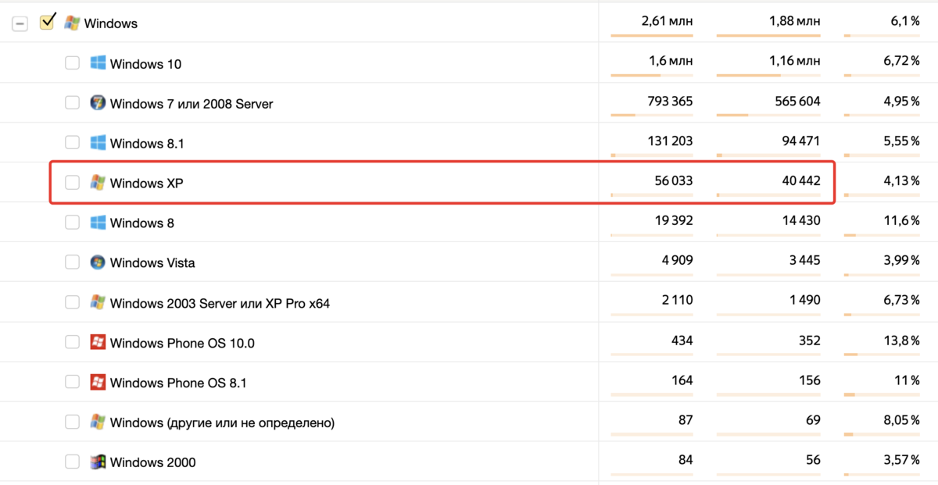Click the Windows Phone OS 8.1 icon
Image resolution: width=938 pixels, height=485 pixels.
coord(98,381)
